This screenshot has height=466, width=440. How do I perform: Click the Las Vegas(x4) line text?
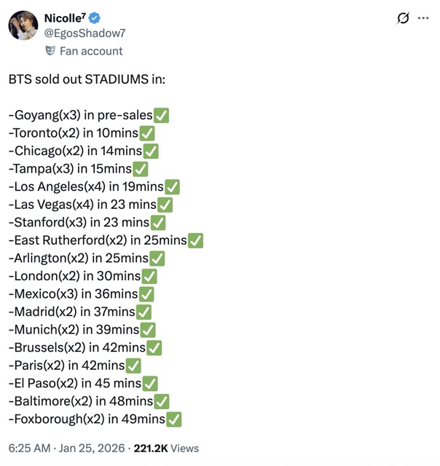point(82,205)
